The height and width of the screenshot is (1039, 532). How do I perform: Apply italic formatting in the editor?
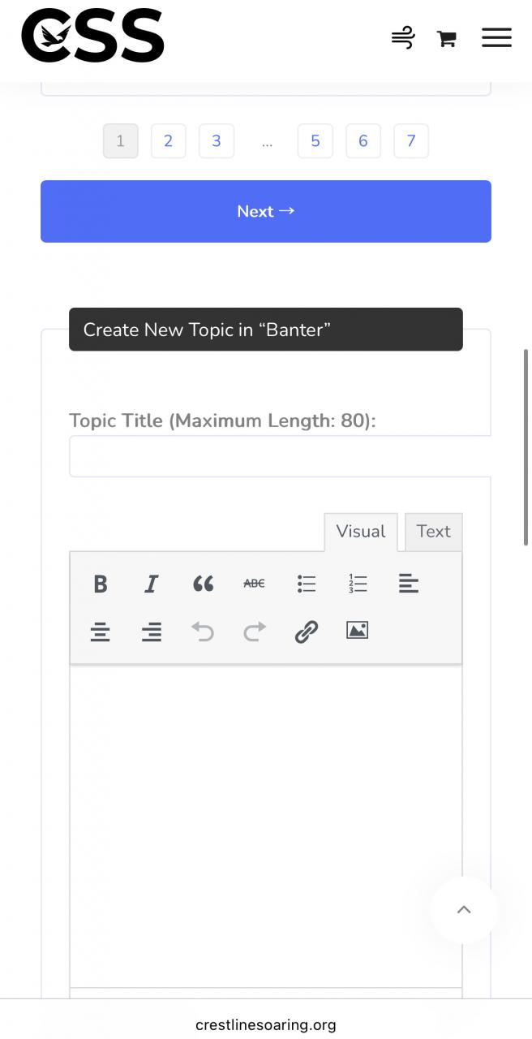click(151, 584)
